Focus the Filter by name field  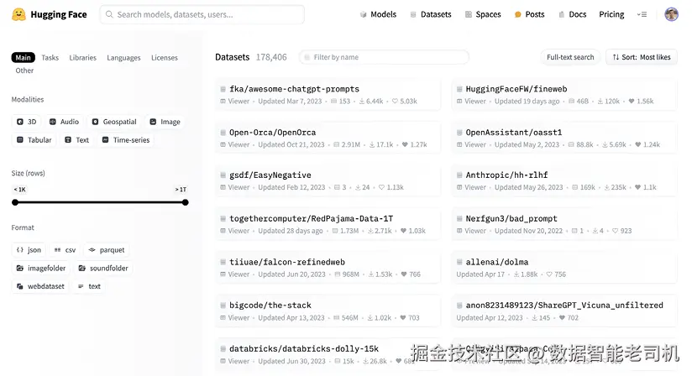384,57
